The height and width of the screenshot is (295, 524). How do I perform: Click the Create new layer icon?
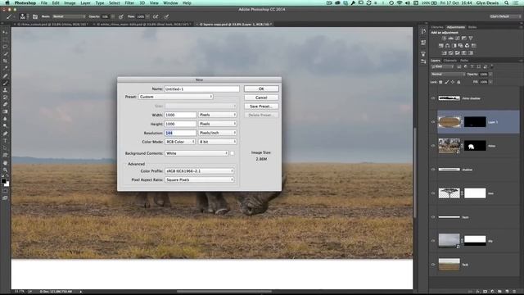point(507,292)
